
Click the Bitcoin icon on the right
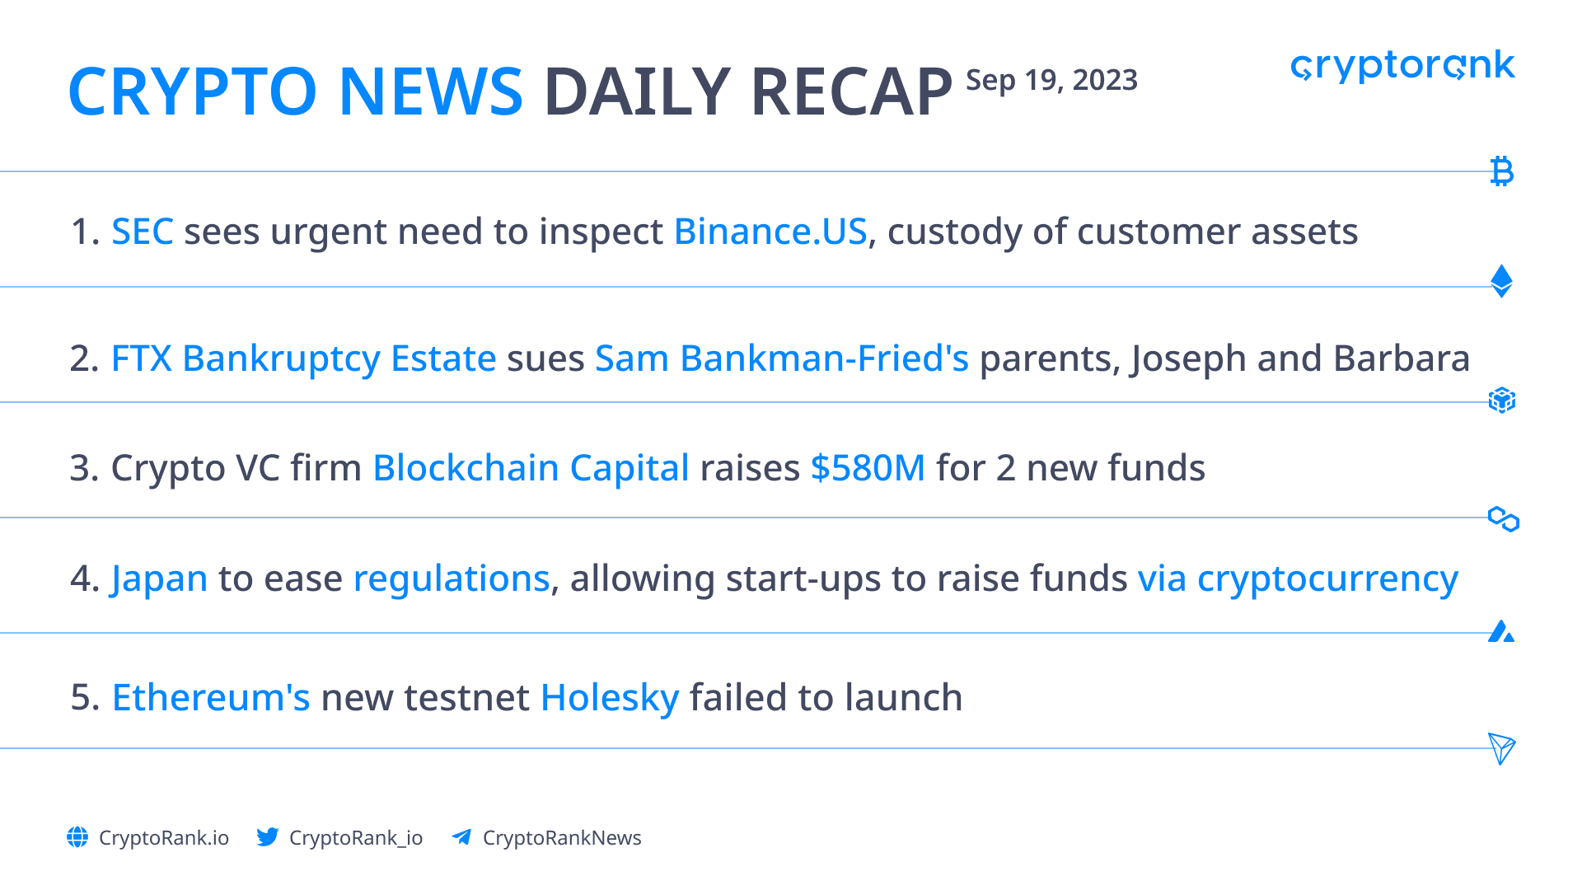(x=1502, y=171)
